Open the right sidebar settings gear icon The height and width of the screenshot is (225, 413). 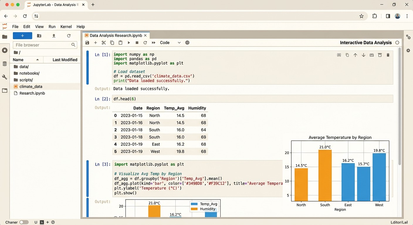click(x=408, y=50)
